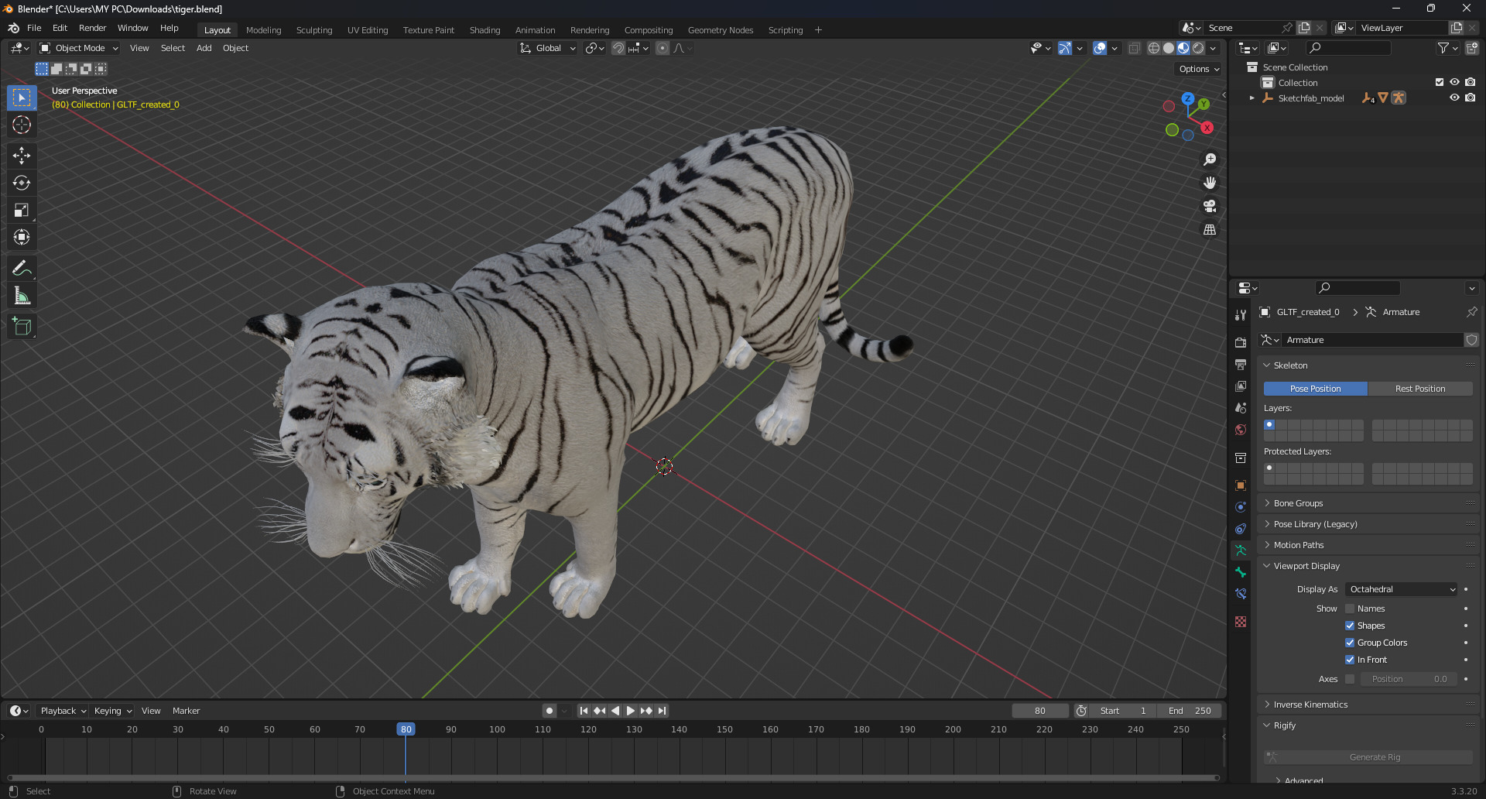Open the Tool properties tab
The height and width of the screenshot is (799, 1486).
[1241, 315]
